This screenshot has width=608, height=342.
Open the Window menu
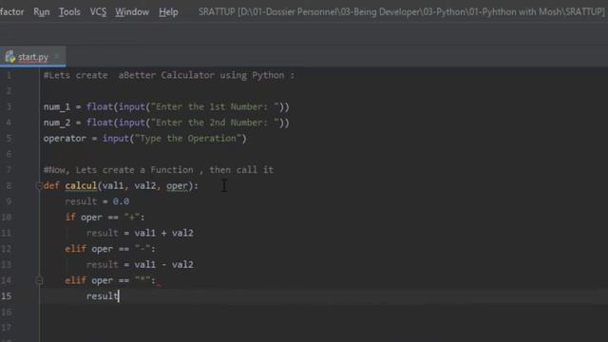[x=132, y=12]
